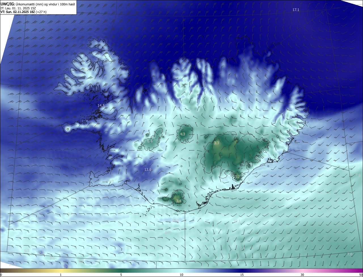Viewport: 363px width, 277px height.
Task: Click the faint map value label 10.1
Action: [237, 221]
